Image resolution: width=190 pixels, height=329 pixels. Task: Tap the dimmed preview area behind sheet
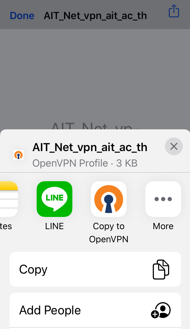pos(95,79)
